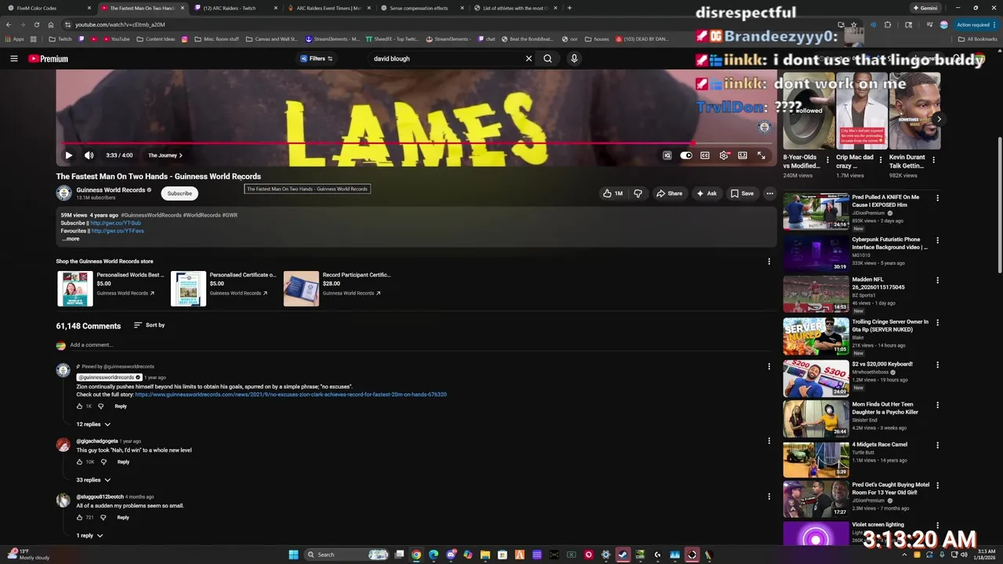The width and height of the screenshot is (1003, 564).
Task: Expand 33 replies under gigachadgogeta comment
Action: point(93,480)
